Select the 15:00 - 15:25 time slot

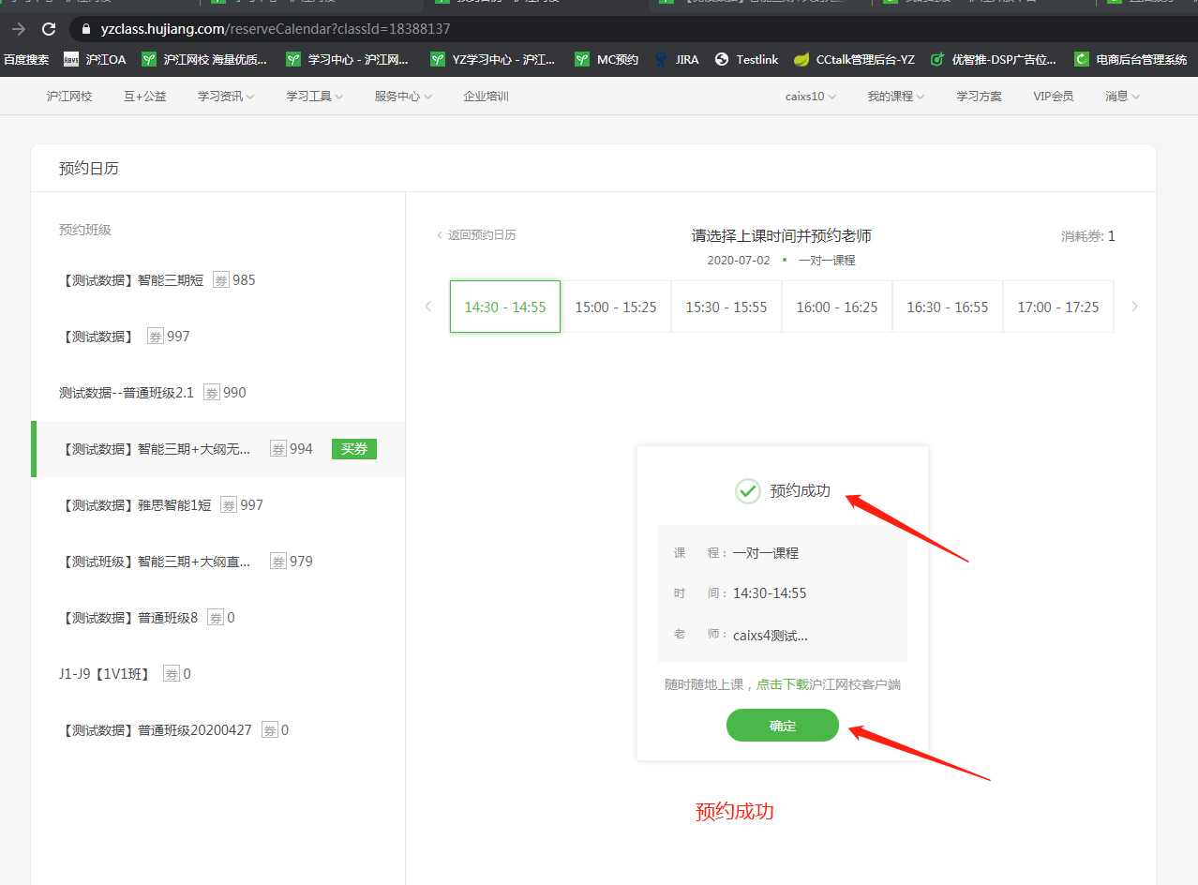click(616, 307)
